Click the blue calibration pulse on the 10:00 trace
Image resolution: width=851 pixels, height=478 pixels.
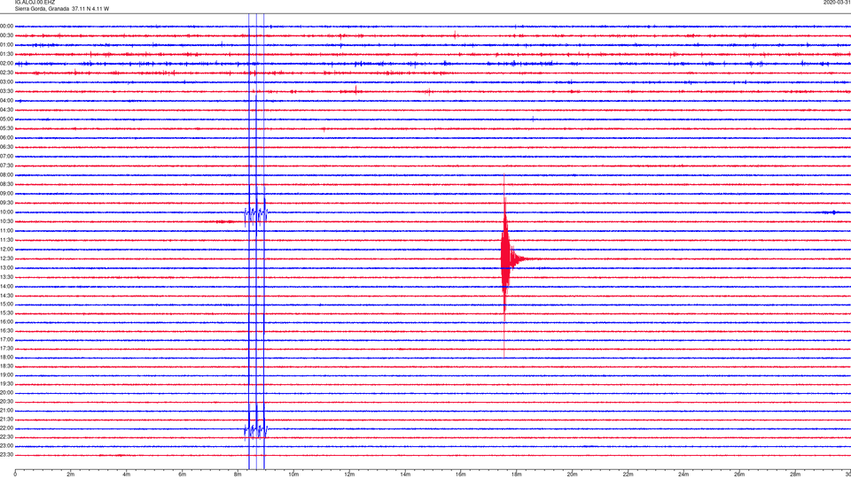pyautogui.click(x=255, y=216)
